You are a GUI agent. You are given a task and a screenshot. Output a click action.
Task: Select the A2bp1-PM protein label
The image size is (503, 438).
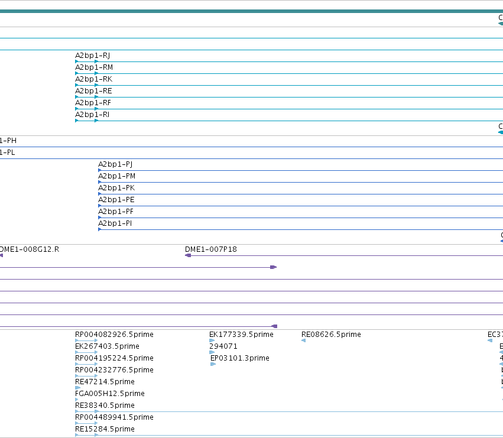pyautogui.click(x=117, y=176)
